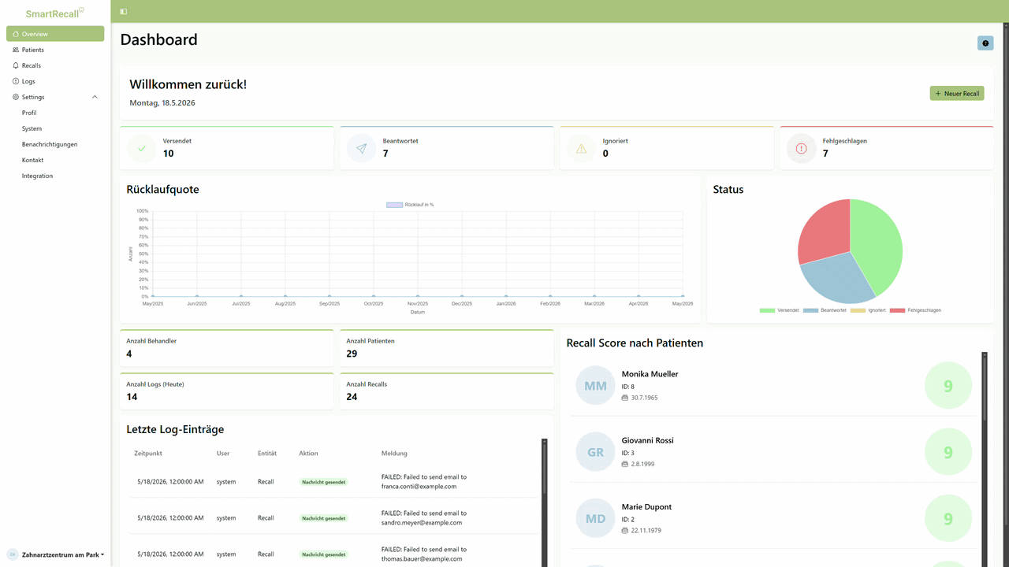Toggle Rücklauf in % legend entry
Viewport: 1009px width, 567px height.
pyautogui.click(x=410, y=205)
